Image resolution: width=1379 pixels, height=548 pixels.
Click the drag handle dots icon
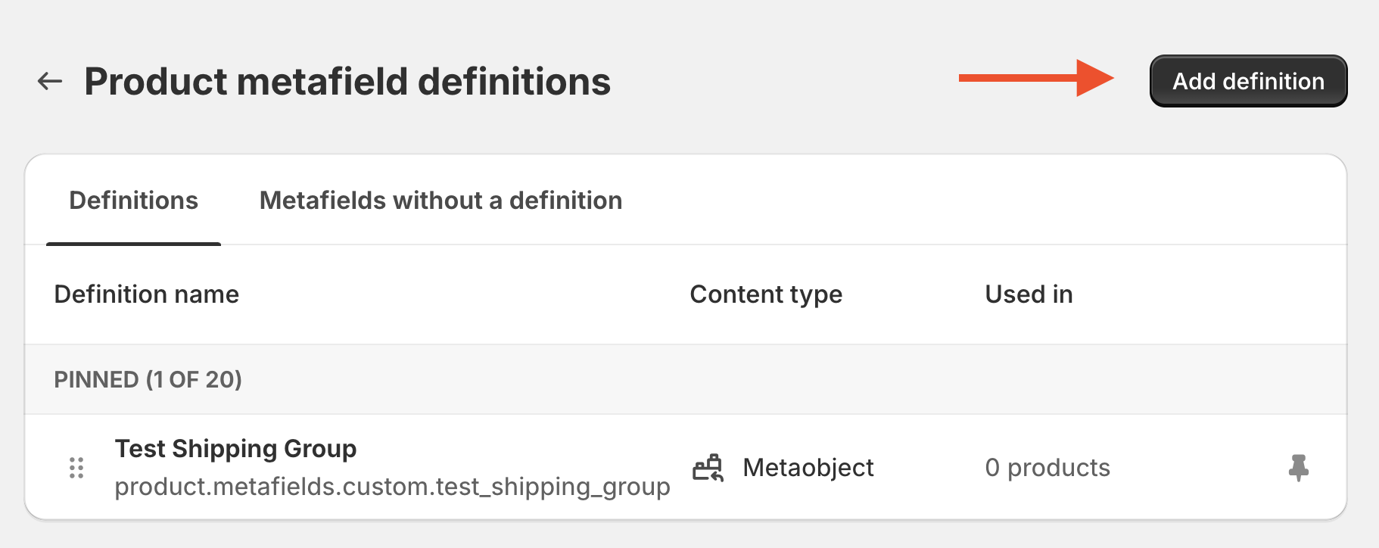(76, 468)
